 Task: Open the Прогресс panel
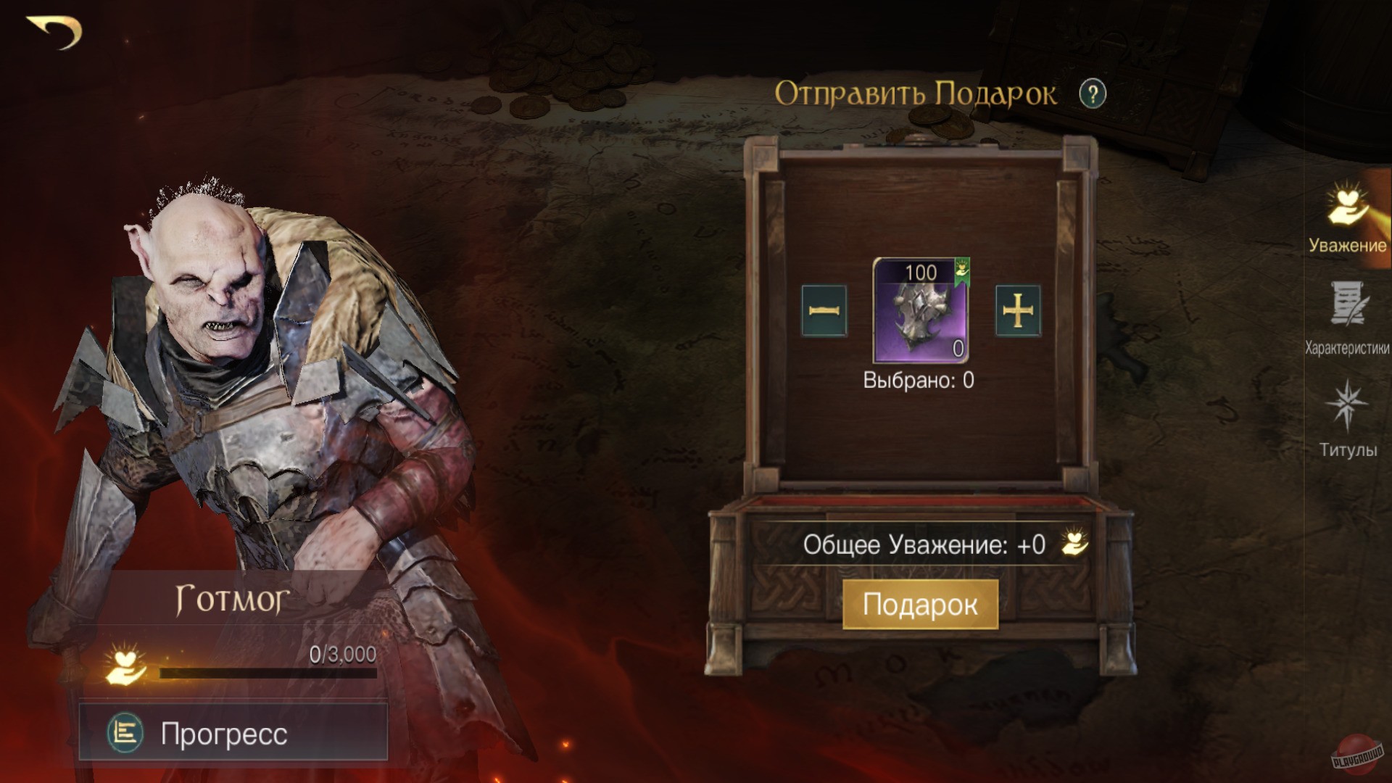click(x=233, y=732)
